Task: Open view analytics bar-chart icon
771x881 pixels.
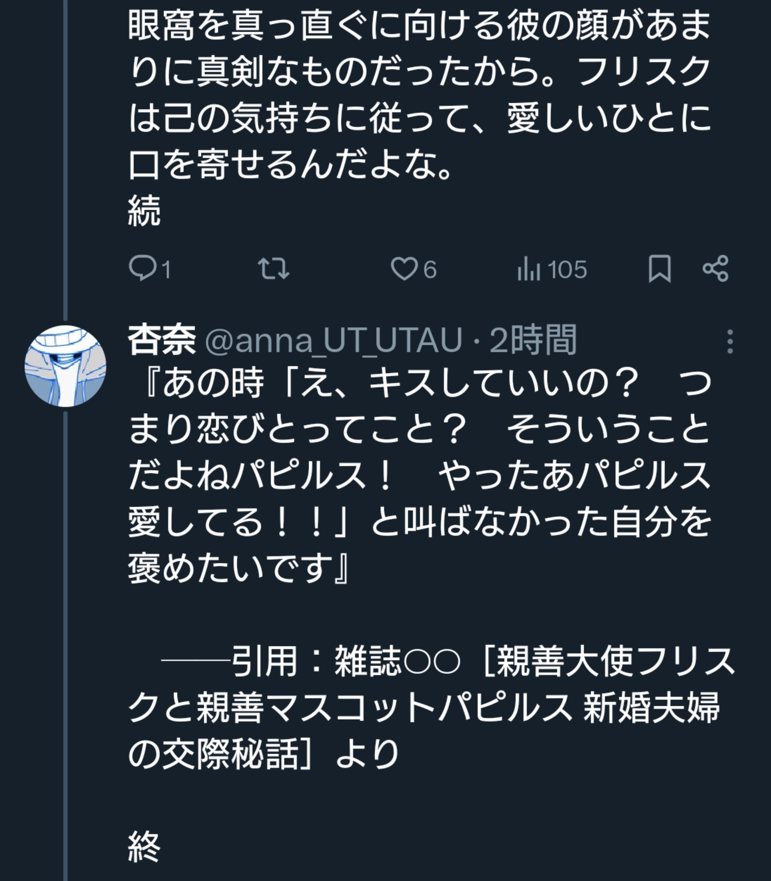Action: pos(529,270)
